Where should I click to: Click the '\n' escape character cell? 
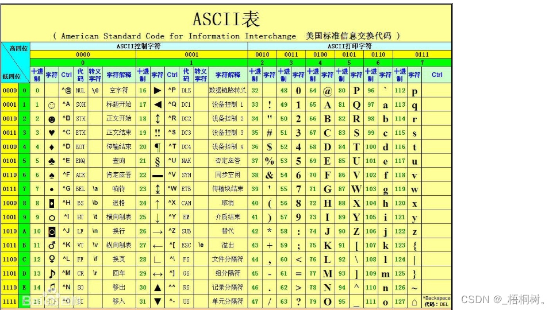(x=95, y=231)
